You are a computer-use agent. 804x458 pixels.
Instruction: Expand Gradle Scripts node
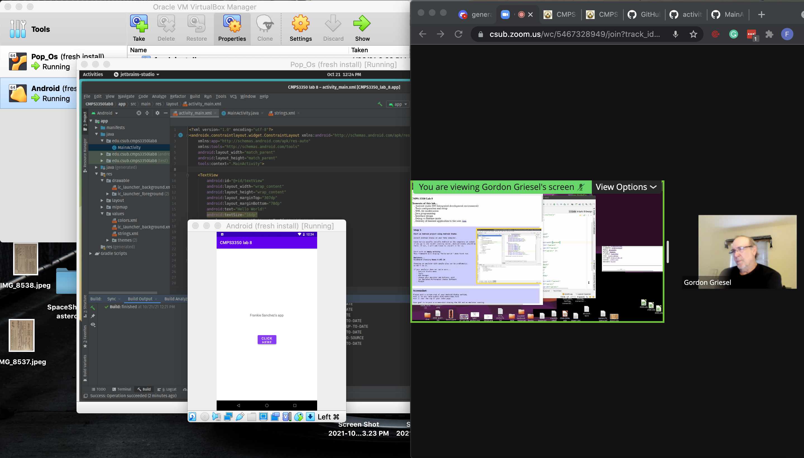tap(90, 253)
